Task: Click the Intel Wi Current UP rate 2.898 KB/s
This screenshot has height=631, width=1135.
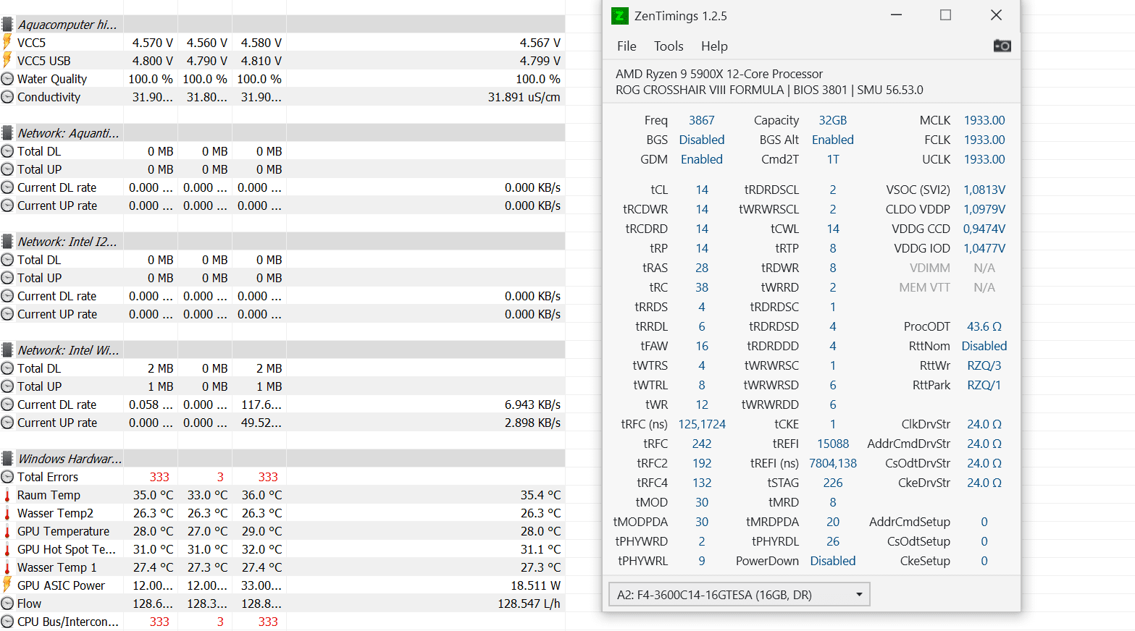Action: click(532, 423)
